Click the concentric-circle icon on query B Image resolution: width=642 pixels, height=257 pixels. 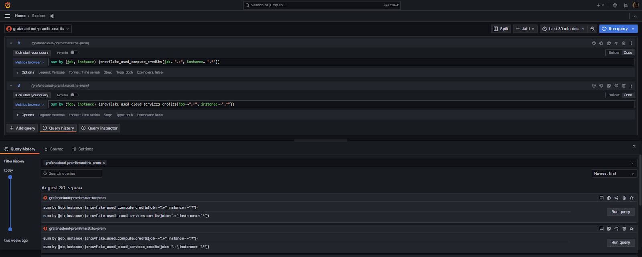tap(601, 86)
